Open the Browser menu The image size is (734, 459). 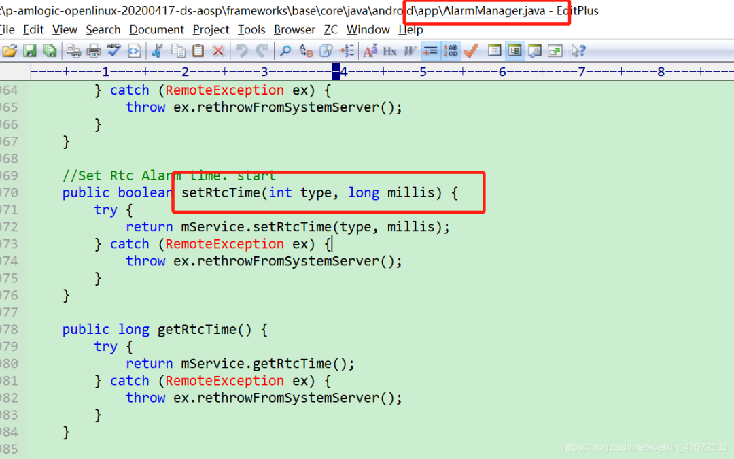click(x=294, y=29)
